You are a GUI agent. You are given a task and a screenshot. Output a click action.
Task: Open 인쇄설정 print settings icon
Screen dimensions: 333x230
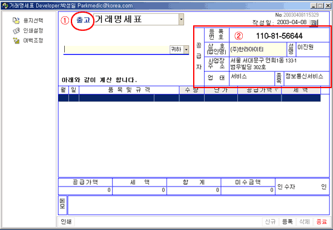[16, 31]
